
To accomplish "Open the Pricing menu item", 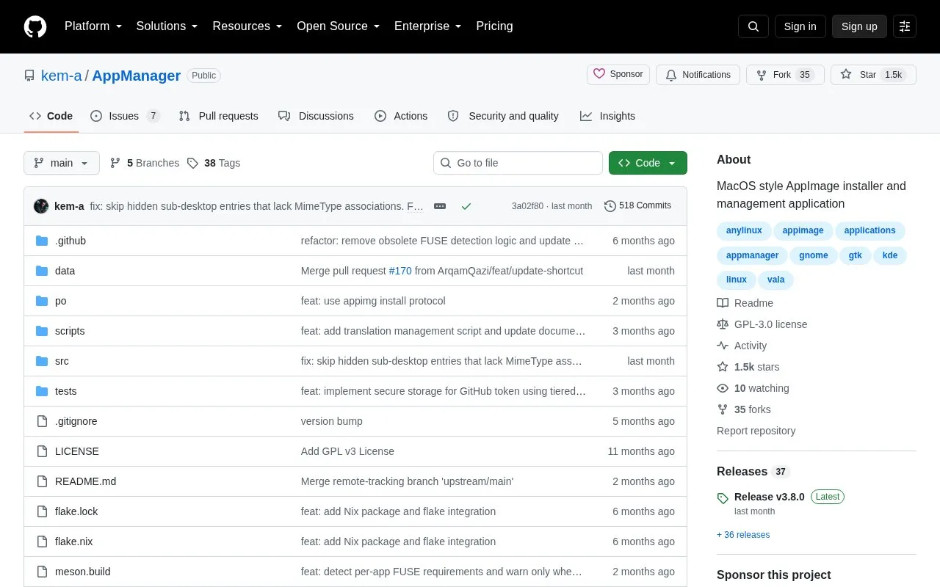I will [x=494, y=26].
